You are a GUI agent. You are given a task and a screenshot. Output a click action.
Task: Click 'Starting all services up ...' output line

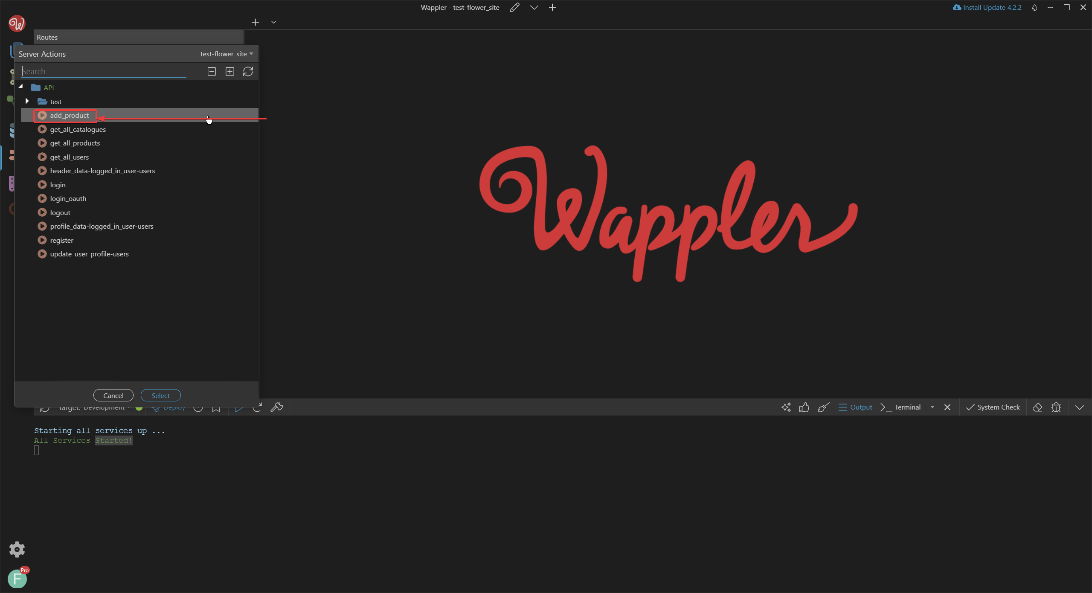point(99,431)
